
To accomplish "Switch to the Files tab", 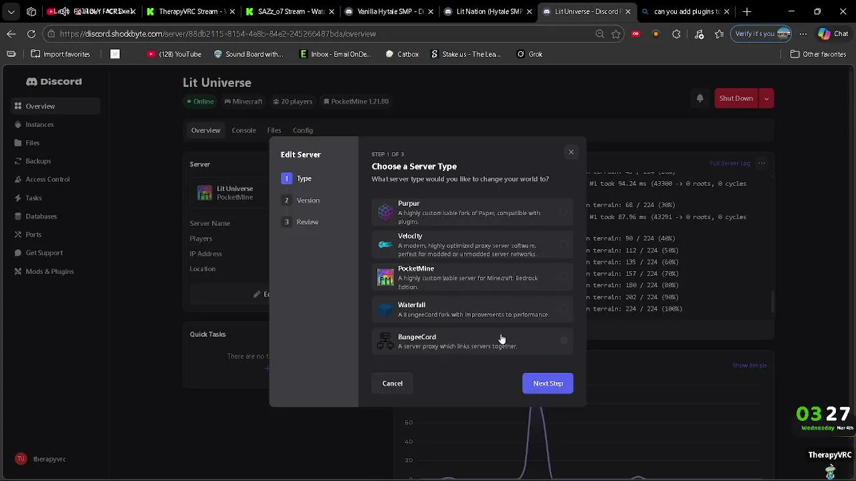I will [274, 130].
